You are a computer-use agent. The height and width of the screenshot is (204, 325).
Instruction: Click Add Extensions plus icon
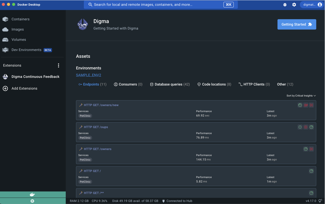click(x=5, y=89)
